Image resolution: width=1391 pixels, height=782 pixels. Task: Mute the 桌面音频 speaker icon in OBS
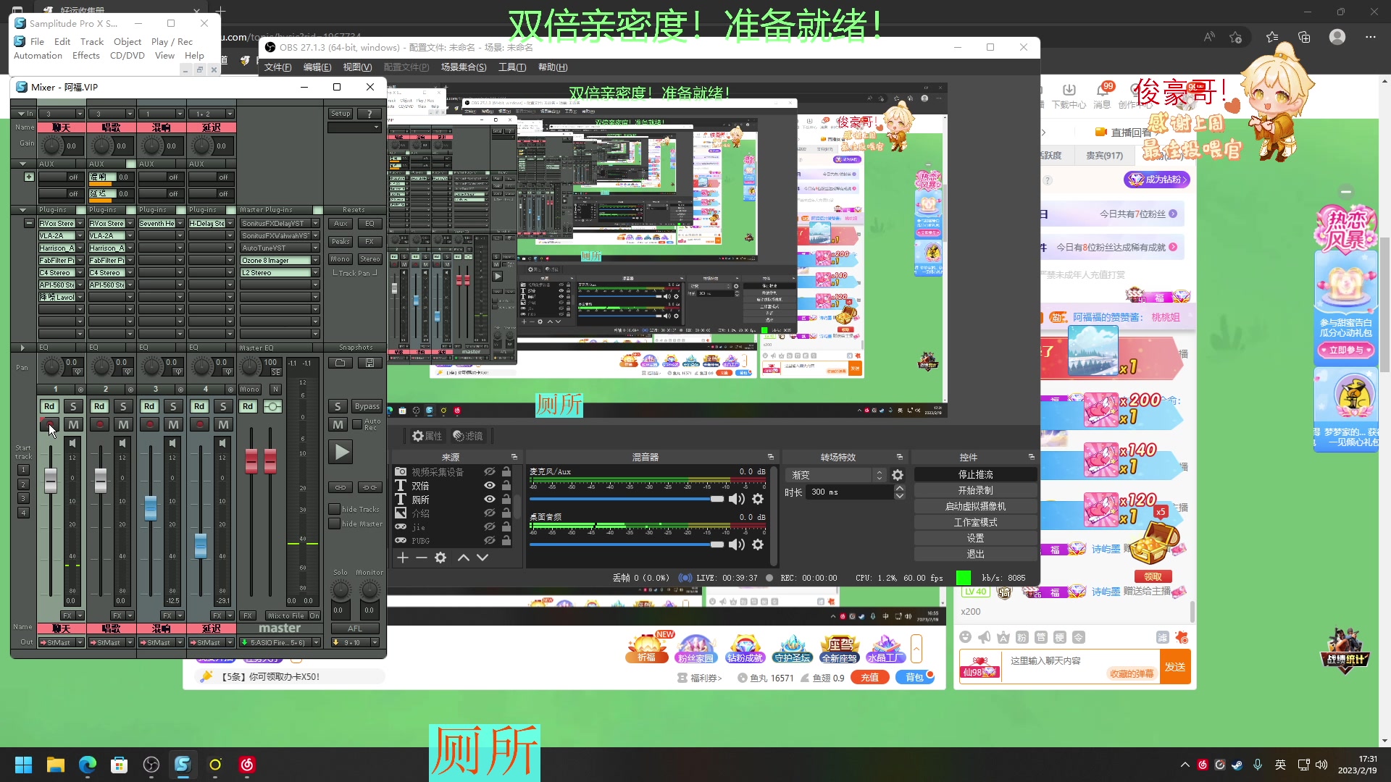tap(737, 545)
